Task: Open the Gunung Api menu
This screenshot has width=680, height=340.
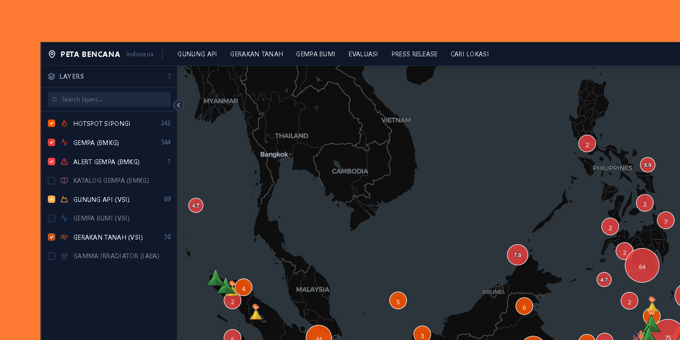Action: pyautogui.click(x=197, y=54)
